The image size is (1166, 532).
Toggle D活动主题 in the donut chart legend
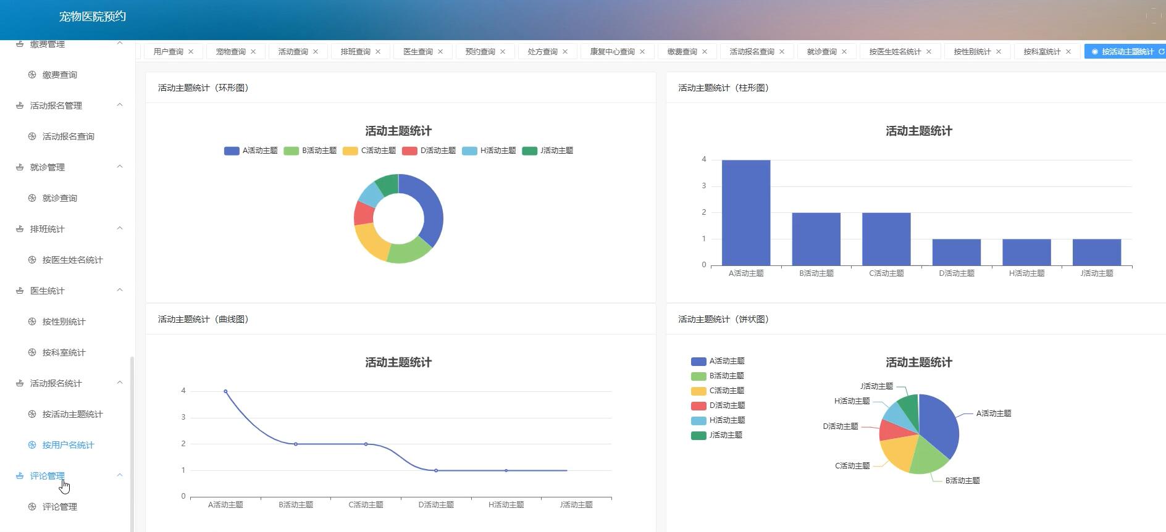pyautogui.click(x=429, y=151)
